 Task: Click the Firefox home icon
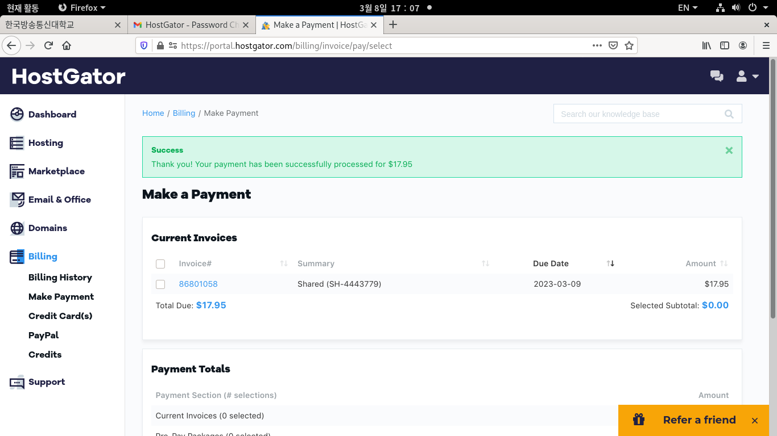pyautogui.click(x=67, y=45)
